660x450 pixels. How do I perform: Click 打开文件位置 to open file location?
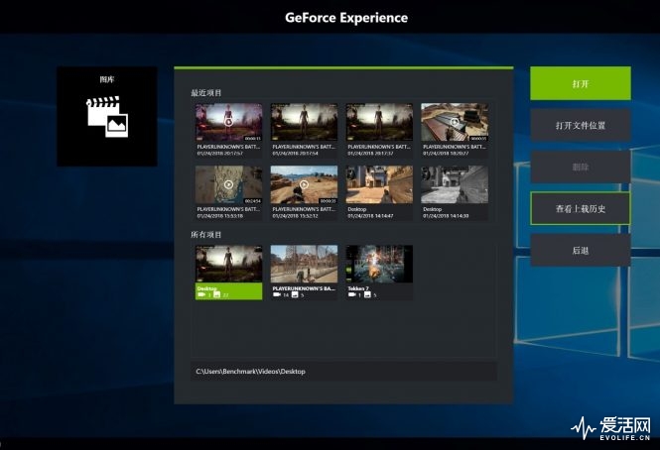coord(581,125)
